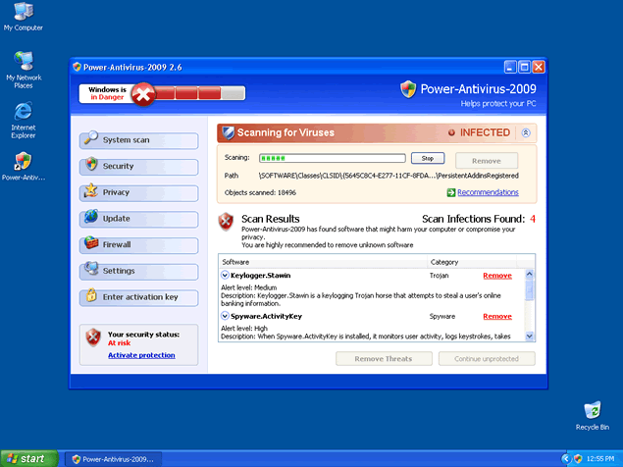Stop the running virus scan

tap(427, 158)
